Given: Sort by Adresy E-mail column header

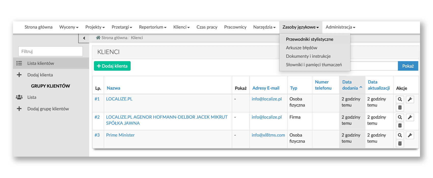Looking at the screenshot, I should [x=266, y=88].
